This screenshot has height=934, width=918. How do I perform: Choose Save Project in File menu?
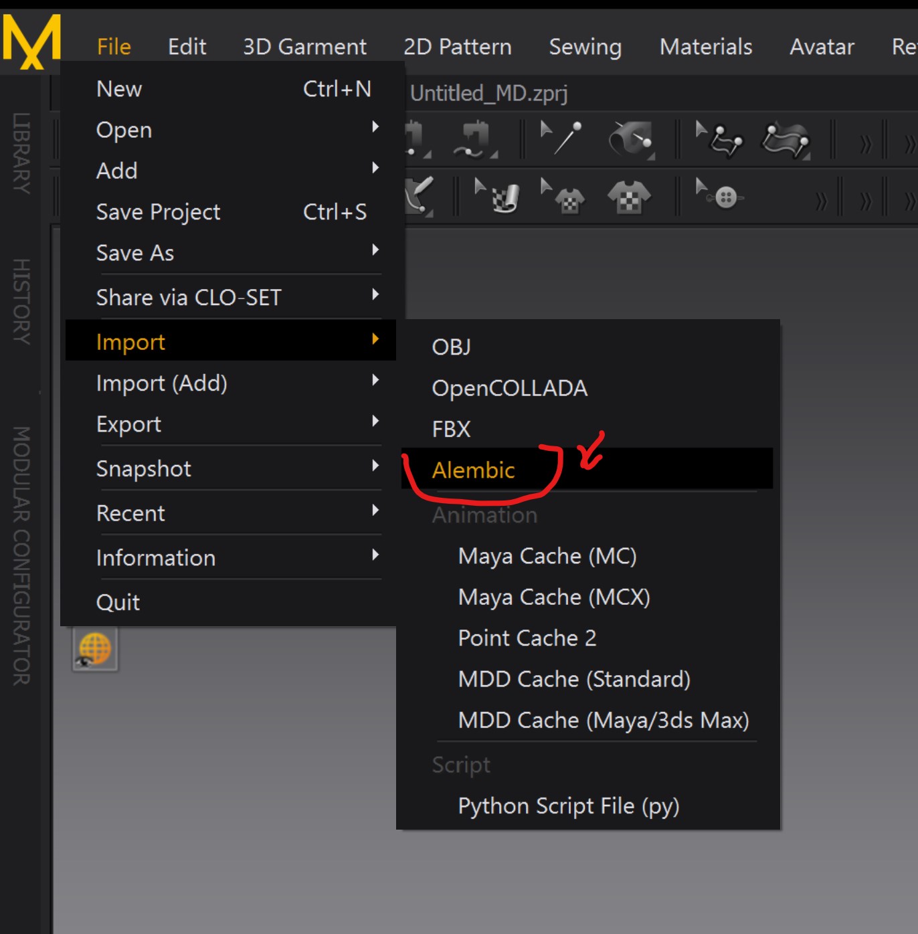[232, 212]
